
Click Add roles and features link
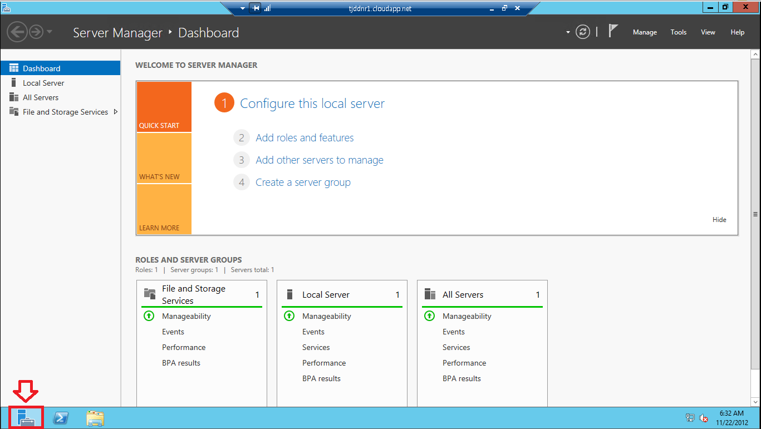pyautogui.click(x=305, y=138)
